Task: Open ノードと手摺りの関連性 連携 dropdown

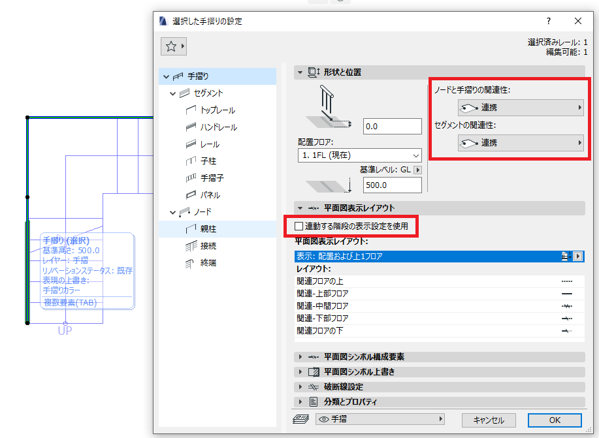Action: (x=521, y=108)
